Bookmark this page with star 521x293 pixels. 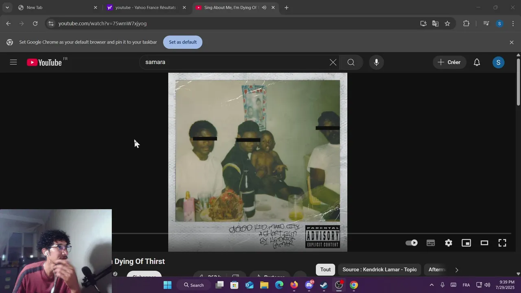[447, 24]
